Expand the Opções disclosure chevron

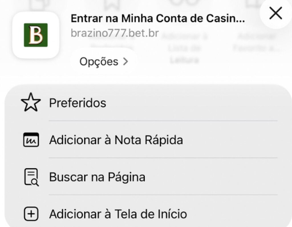[126, 61]
